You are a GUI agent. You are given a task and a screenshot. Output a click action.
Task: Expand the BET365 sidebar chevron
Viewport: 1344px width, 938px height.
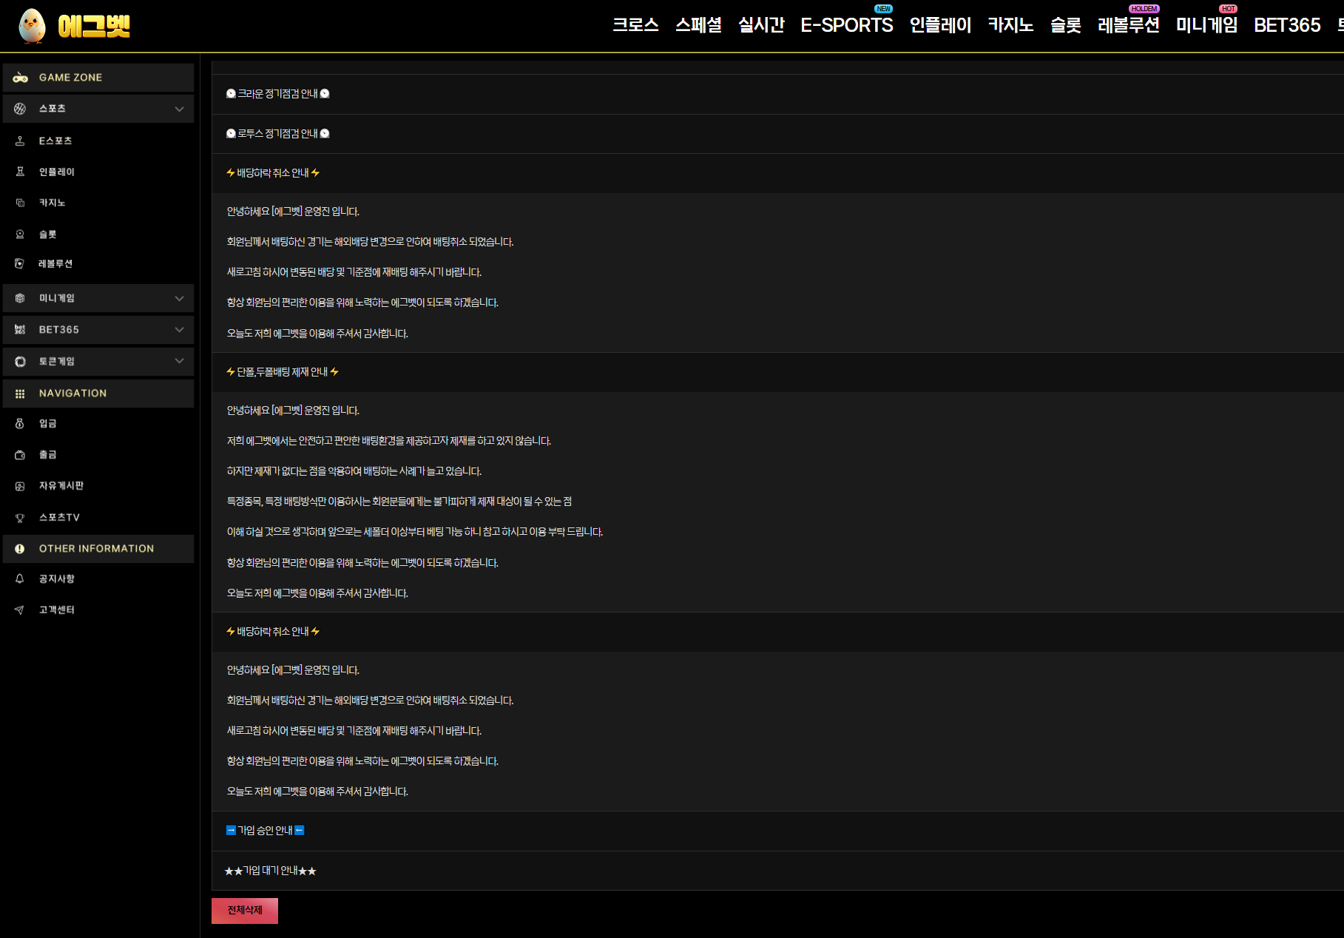pyautogui.click(x=179, y=330)
